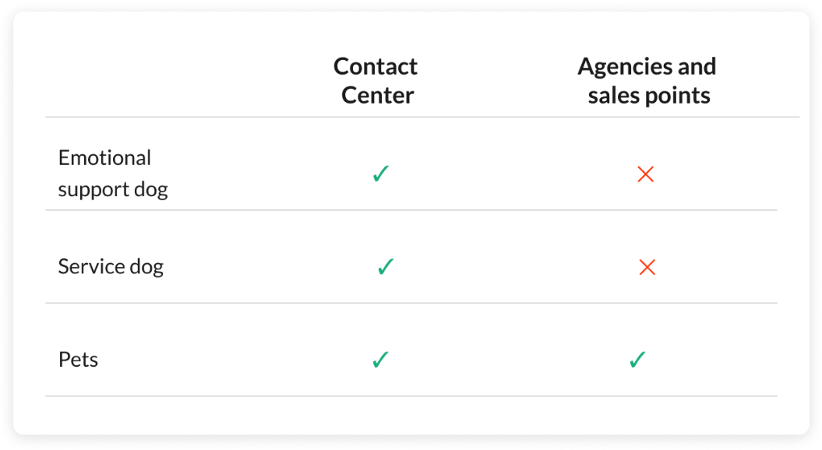
Task: Select the "Agencies and" header text line
Action: [647, 66]
